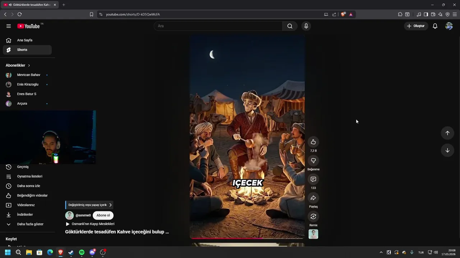
Task: Open Spotify from the taskbar
Action: click(x=82, y=252)
